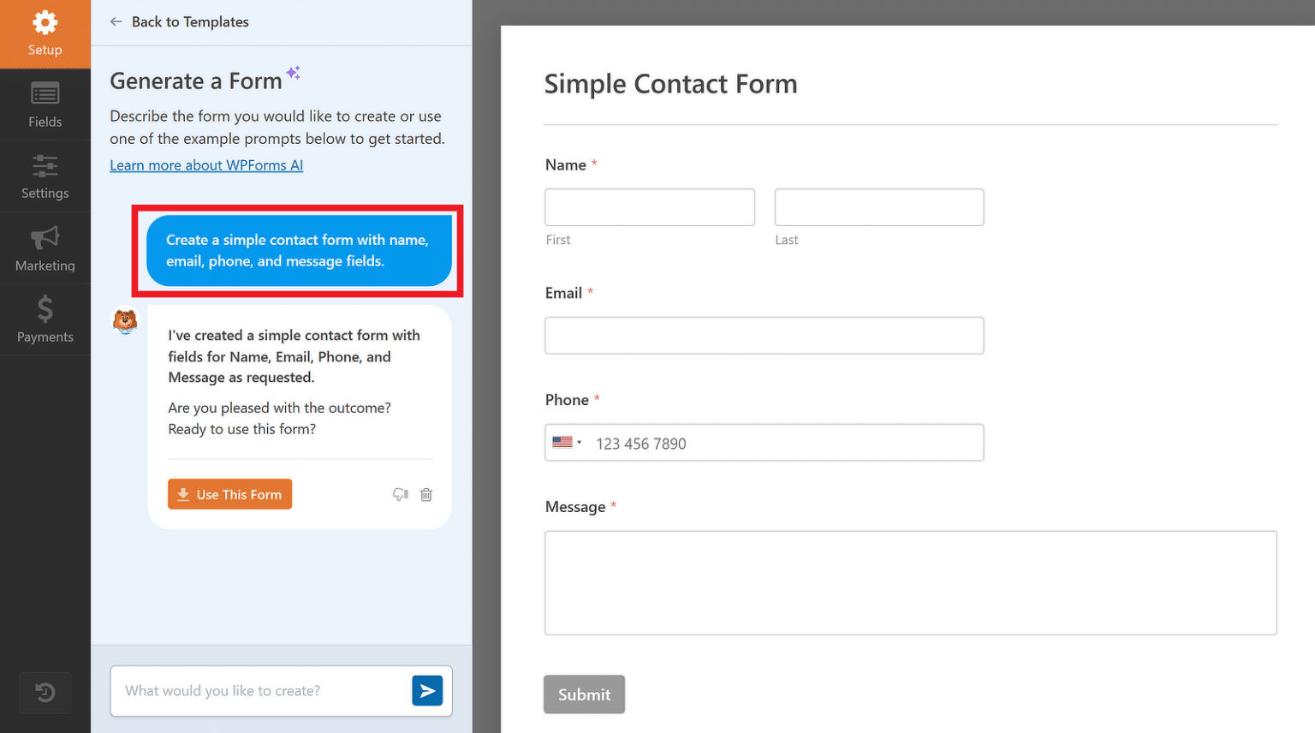The height and width of the screenshot is (733, 1315).
Task: Send the prompt via the paper plane icon
Action: [428, 690]
